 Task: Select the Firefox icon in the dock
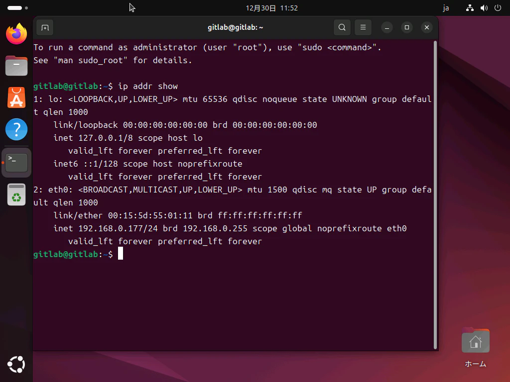[16, 33]
